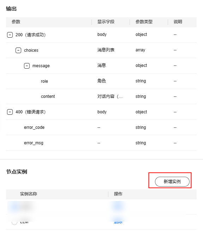The height and width of the screenshot is (238, 203).
Task: Collapse the 400 (错误请求) row
Action: click(10, 112)
